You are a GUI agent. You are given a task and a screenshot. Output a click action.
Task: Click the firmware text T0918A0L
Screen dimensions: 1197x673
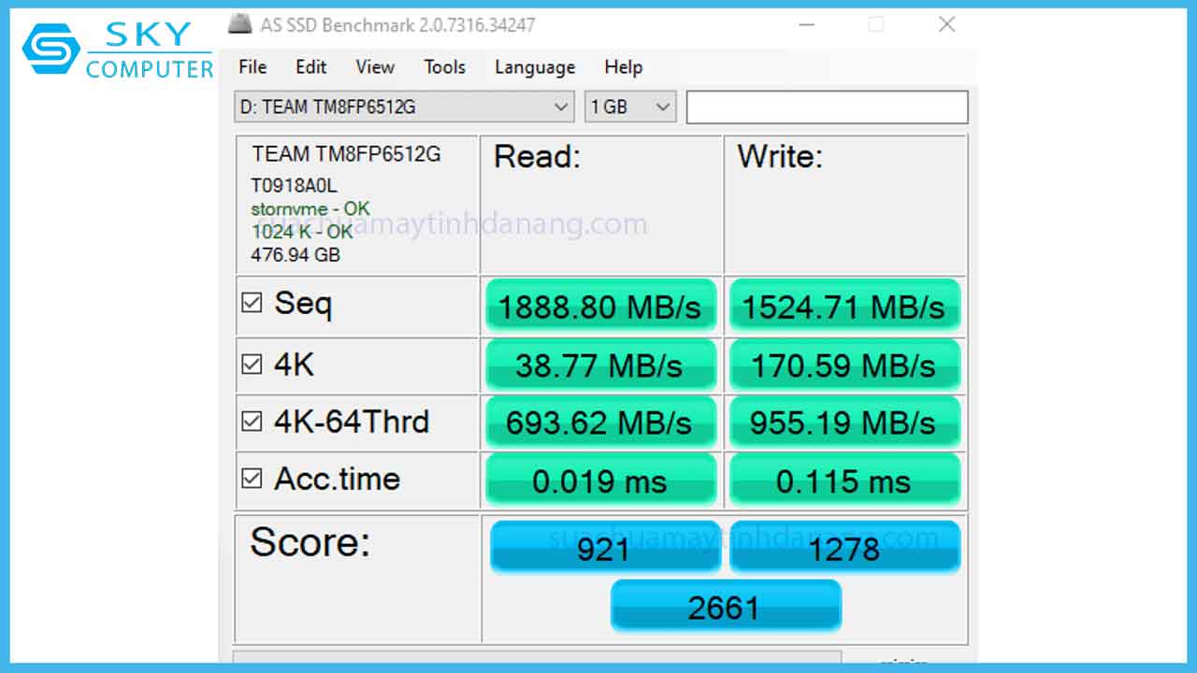point(294,185)
